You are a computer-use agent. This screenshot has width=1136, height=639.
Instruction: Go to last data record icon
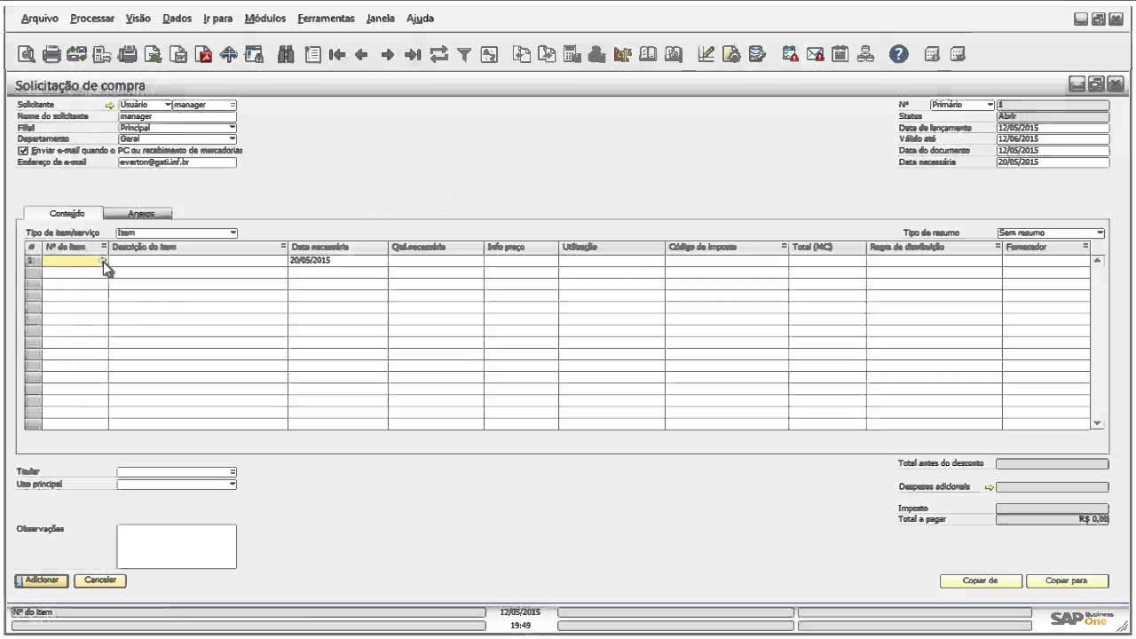pos(413,54)
